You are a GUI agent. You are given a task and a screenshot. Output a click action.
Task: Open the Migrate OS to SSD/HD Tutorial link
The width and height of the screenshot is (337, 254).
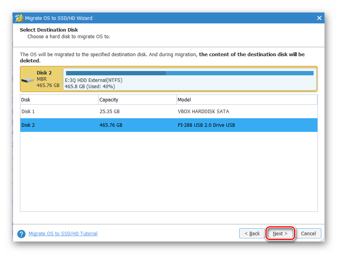(x=63, y=233)
